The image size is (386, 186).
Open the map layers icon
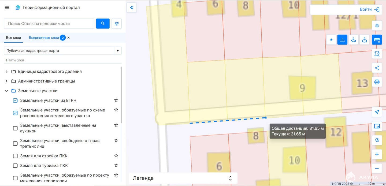coord(377,26)
